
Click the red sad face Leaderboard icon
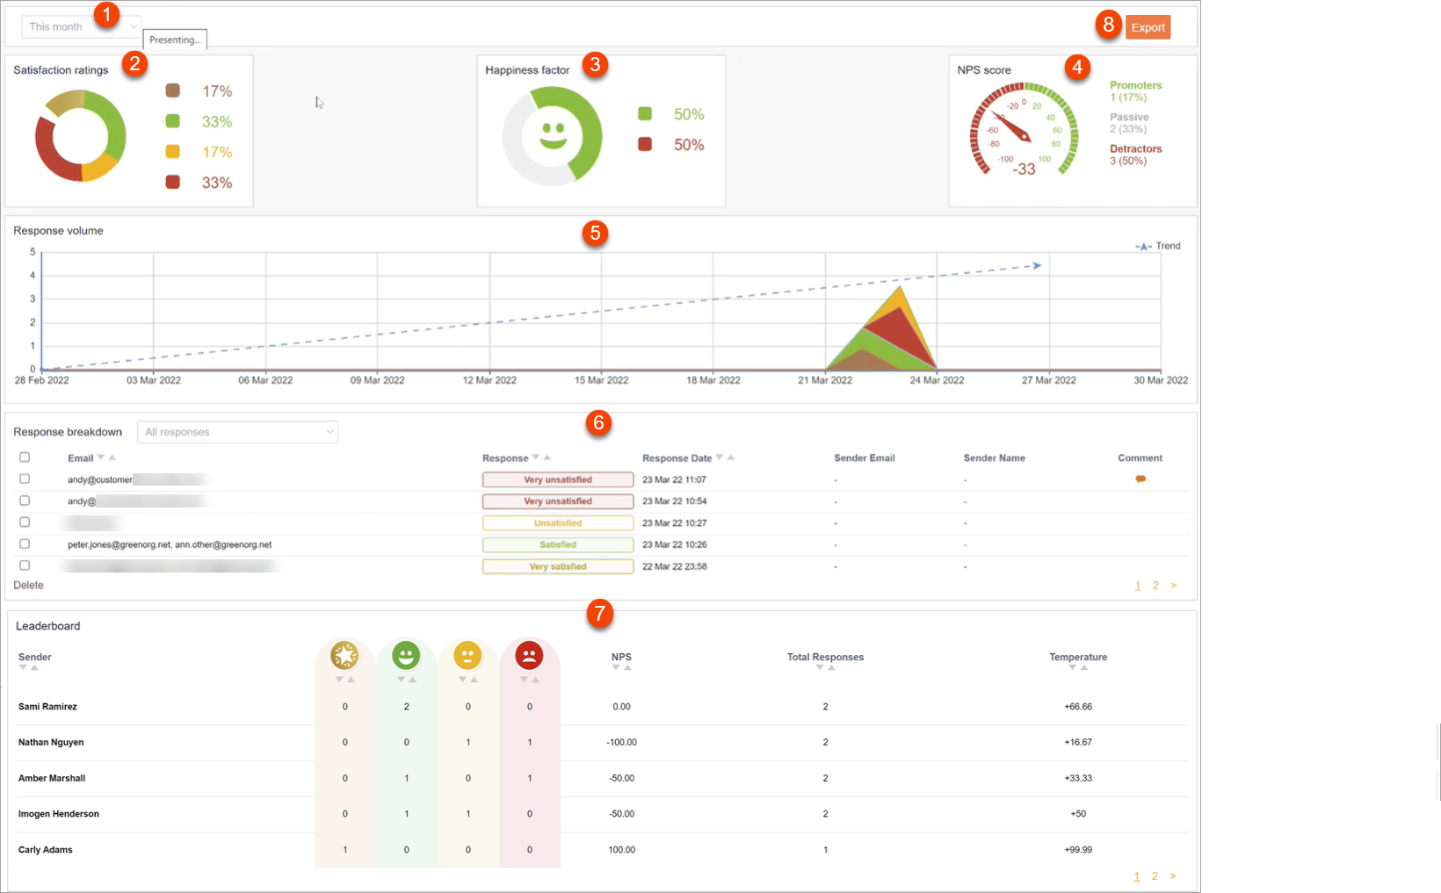point(529,654)
